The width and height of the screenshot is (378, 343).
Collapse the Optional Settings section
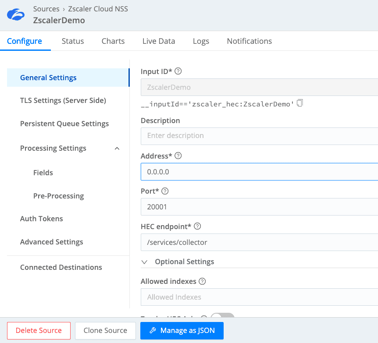[x=145, y=262]
